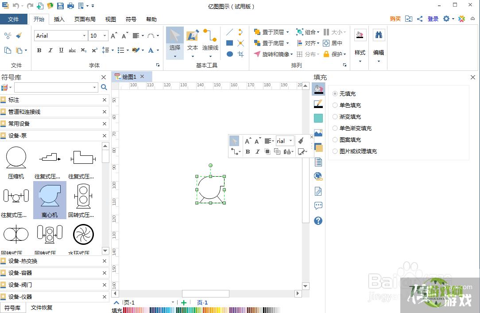Screen dimensions: 480x313
Task: Open the line style panel icon
Action: pyautogui.click(x=318, y=104)
